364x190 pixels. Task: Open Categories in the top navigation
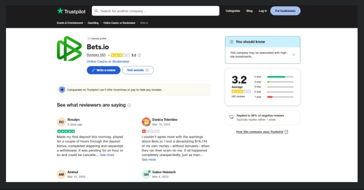(x=233, y=11)
